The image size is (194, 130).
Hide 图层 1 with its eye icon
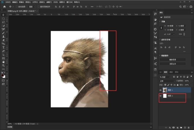[x=160, y=90]
